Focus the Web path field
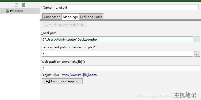The width and height of the screenshot is (201, 100). click(121, 68)
